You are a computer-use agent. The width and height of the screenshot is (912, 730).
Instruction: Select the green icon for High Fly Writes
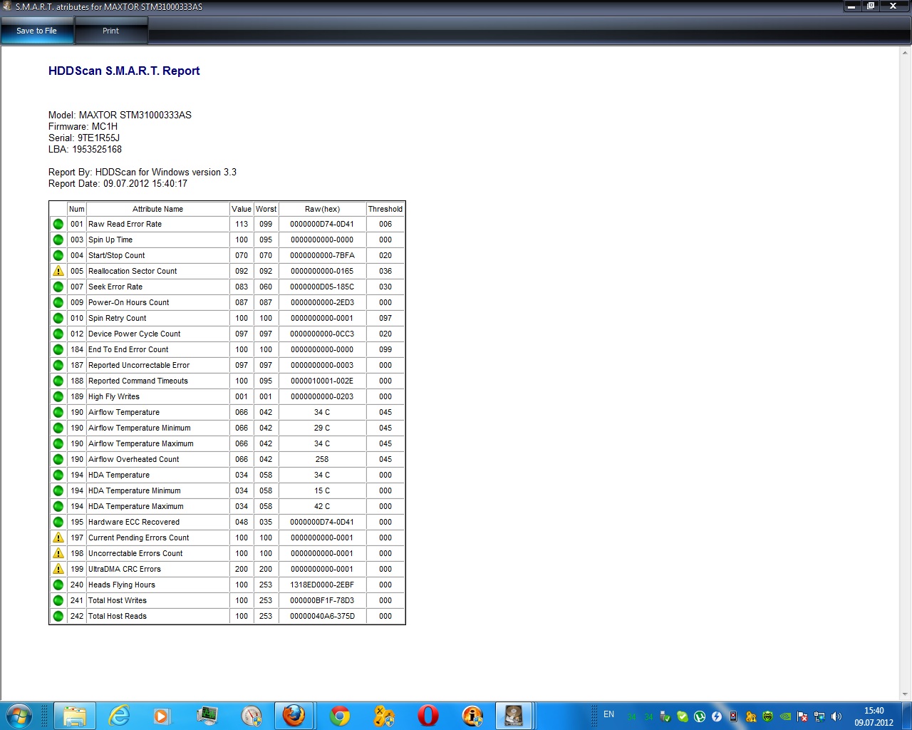pyautogui.click(x=58, y=396)
